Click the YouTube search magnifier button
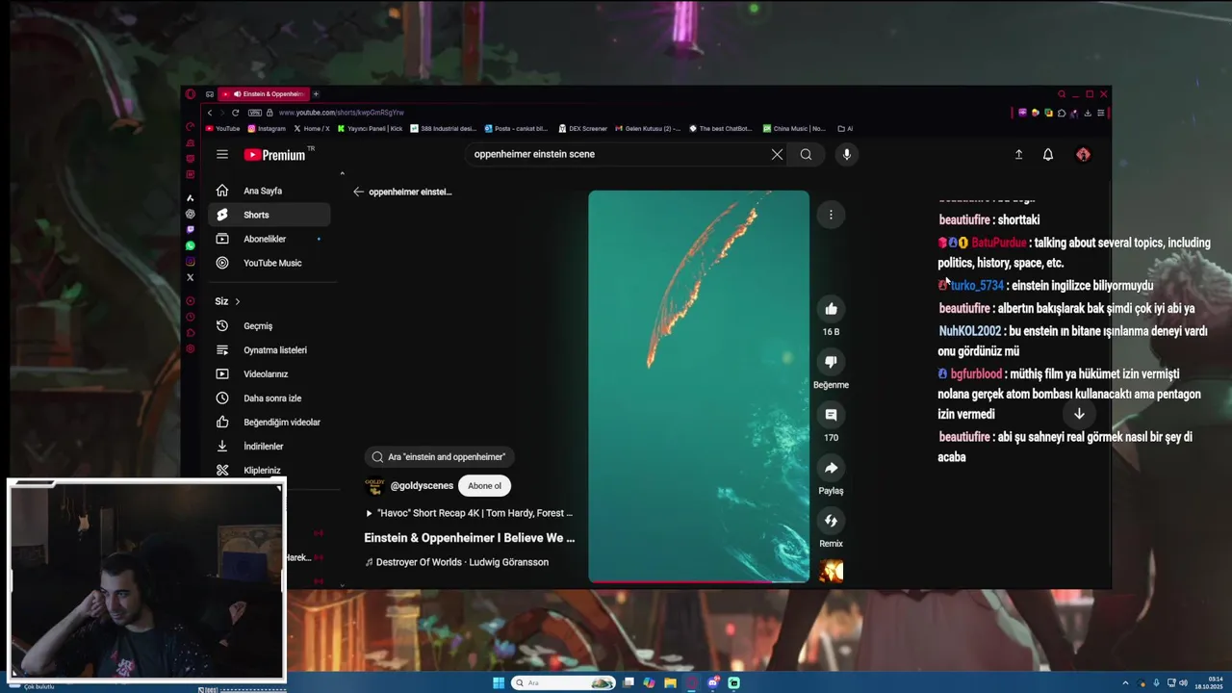Viewport: 1232px width, 693px height. tap(806, 154)
